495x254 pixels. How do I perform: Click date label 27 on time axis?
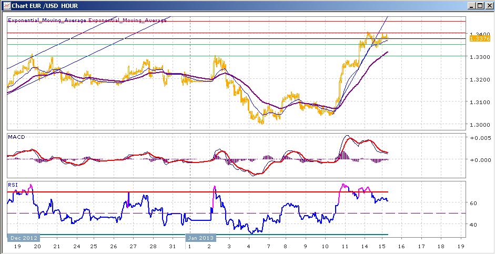(134, 247)
